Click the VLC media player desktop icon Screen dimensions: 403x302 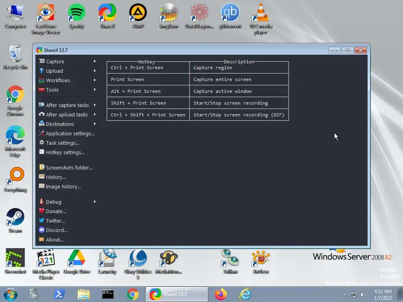click(261, 18)
